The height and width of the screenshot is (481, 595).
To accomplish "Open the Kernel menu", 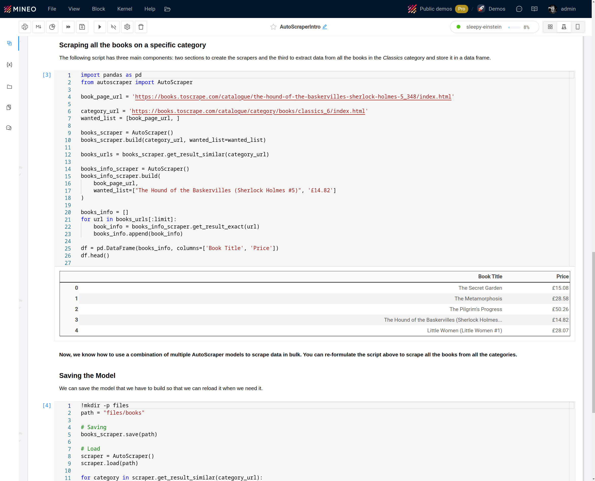I will tap(124, 9).
